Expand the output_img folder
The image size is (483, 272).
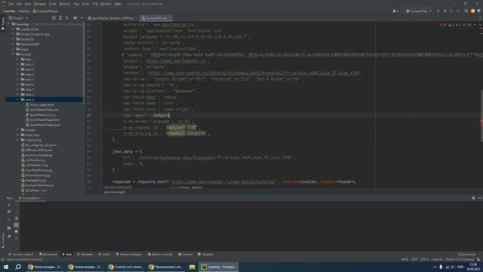click(x=17, y=140)
